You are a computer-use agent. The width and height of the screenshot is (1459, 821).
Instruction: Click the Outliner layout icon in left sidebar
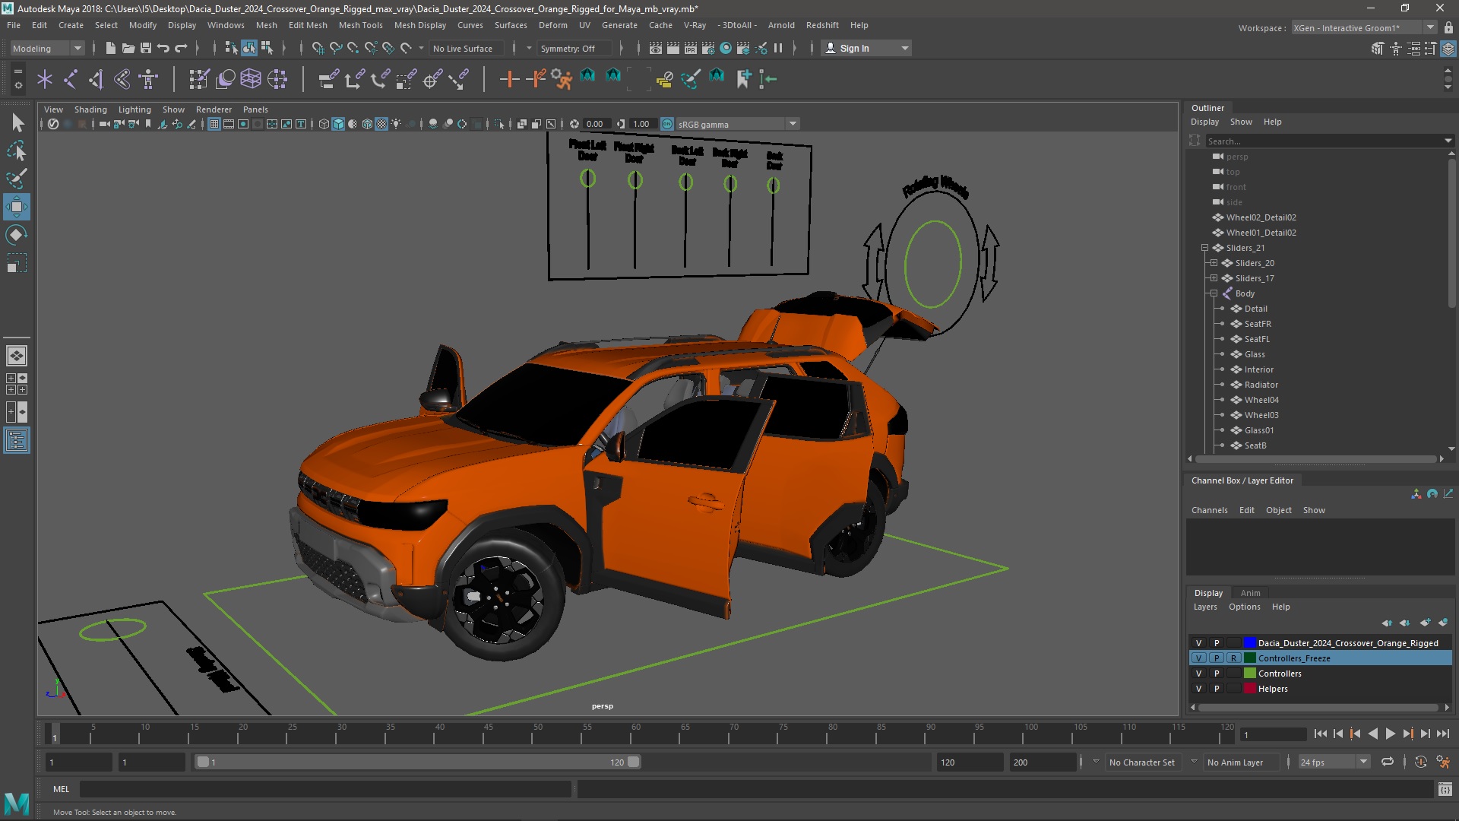pyautogui.click(x=17, y=441)
